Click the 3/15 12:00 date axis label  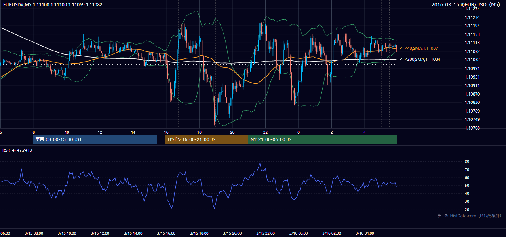pos(100,233)
